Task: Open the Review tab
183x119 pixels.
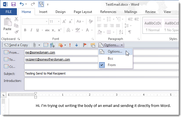Action: [x=150, y=12]
